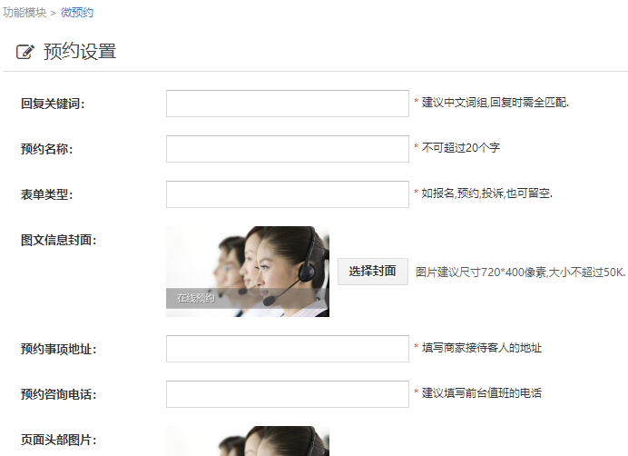Click the 预约设置 page heading

click(x=80, y=52)
